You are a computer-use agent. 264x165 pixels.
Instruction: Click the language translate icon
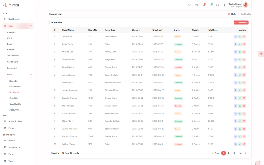coord(197,5)
